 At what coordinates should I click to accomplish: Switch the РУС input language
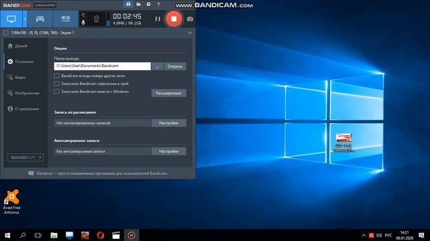(388, 235)
